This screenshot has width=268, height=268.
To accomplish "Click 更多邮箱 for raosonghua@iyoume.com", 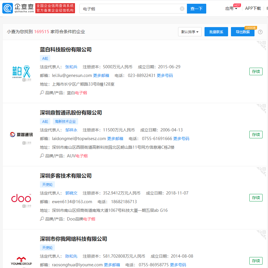I will tap(112, 265).
